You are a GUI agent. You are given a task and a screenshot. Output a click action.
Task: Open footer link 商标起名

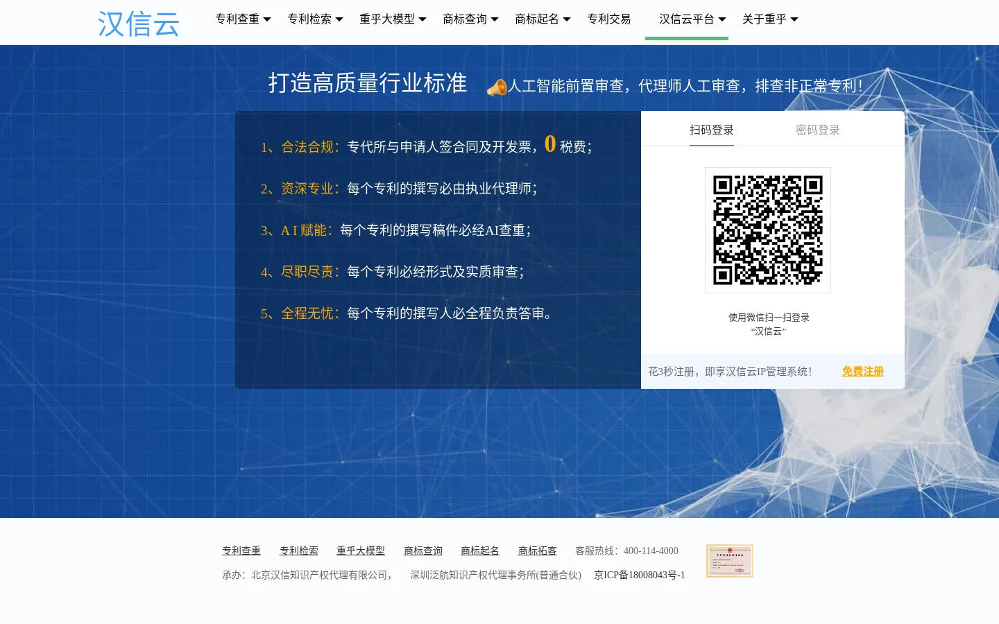click(x=480, y=551)
